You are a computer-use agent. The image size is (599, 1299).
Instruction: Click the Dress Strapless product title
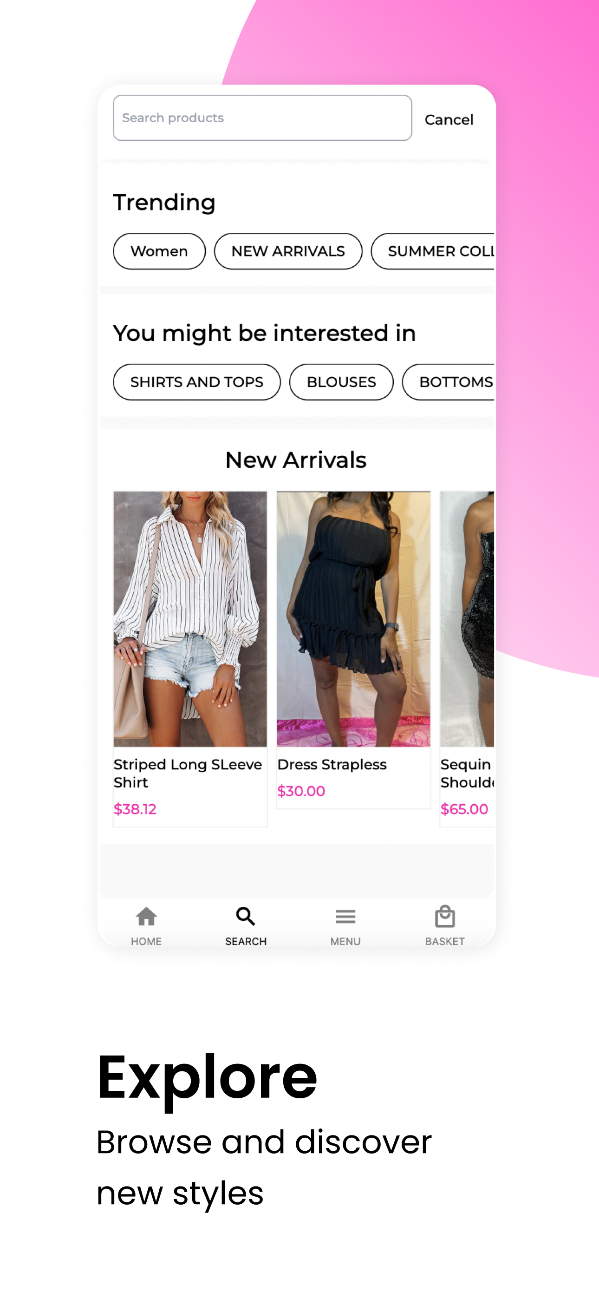pos(332,764)
